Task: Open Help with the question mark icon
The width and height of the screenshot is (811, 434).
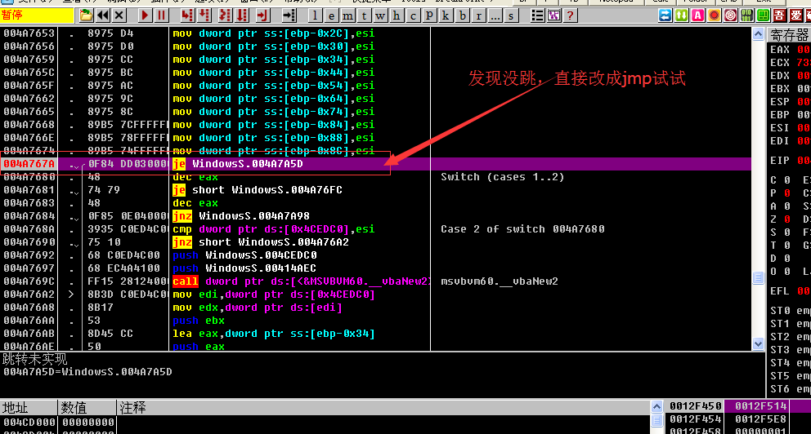Action: pyautogui.click(x=570, y=15)
